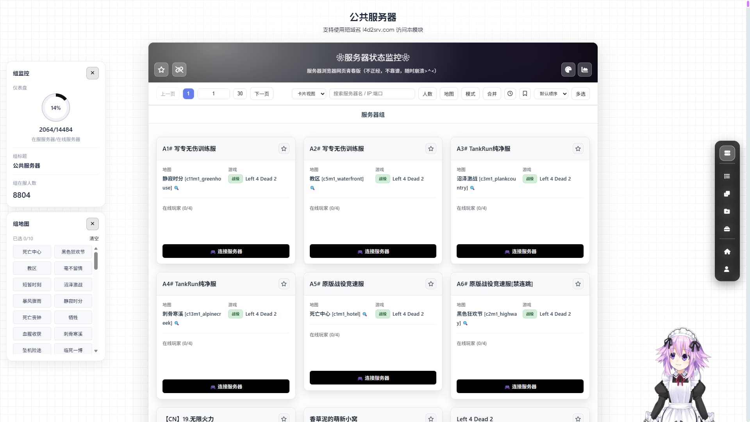Close the 组监控 panel
The image size is (750, 422).
coord(93,73)
